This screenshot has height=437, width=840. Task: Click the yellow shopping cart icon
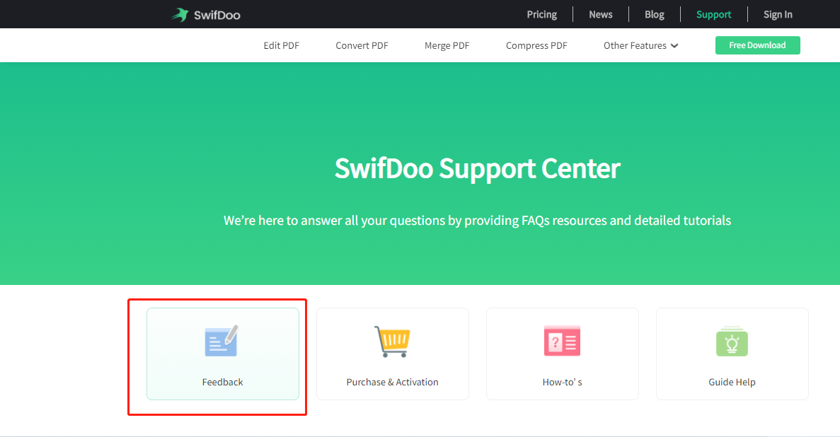coord(392,342)
